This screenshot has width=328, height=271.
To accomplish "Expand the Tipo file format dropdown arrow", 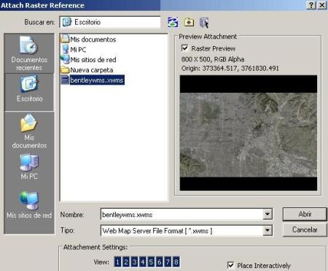I will coord(268,230).
